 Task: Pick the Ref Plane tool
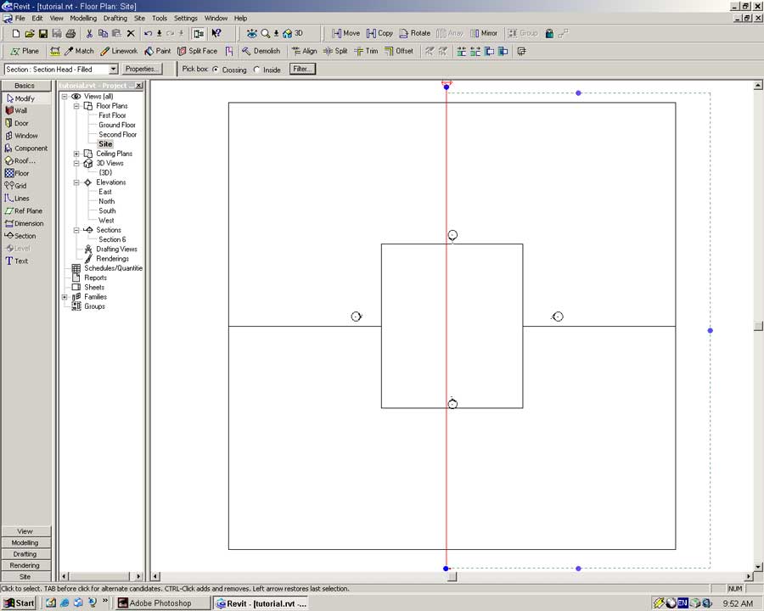coord(27,211)
